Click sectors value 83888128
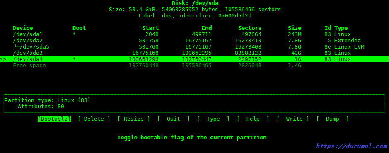This screenshot has width=389, height=153. click(x=248, y=53)
